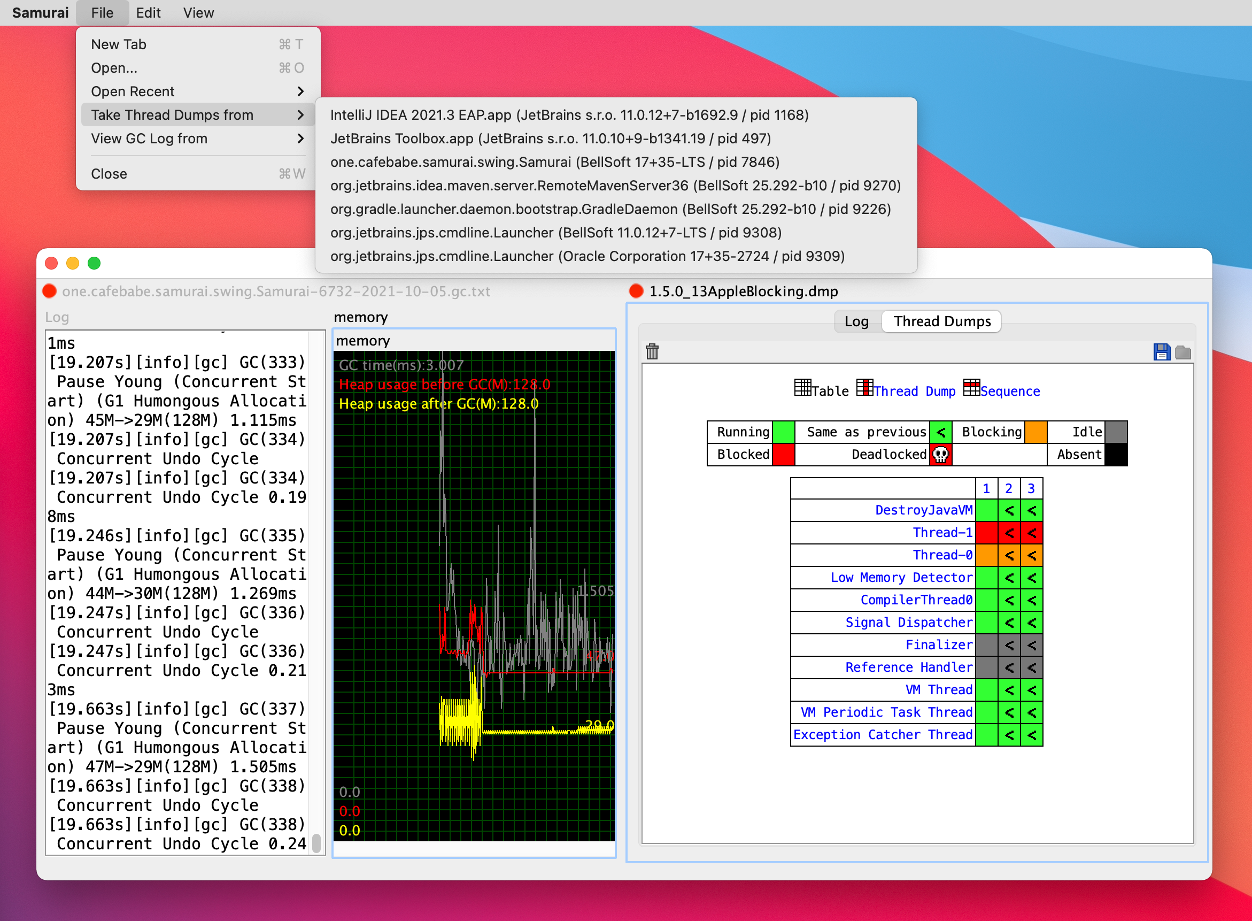
Task: Click inside the memory graph chart
Action: click(x=474, y=595)
